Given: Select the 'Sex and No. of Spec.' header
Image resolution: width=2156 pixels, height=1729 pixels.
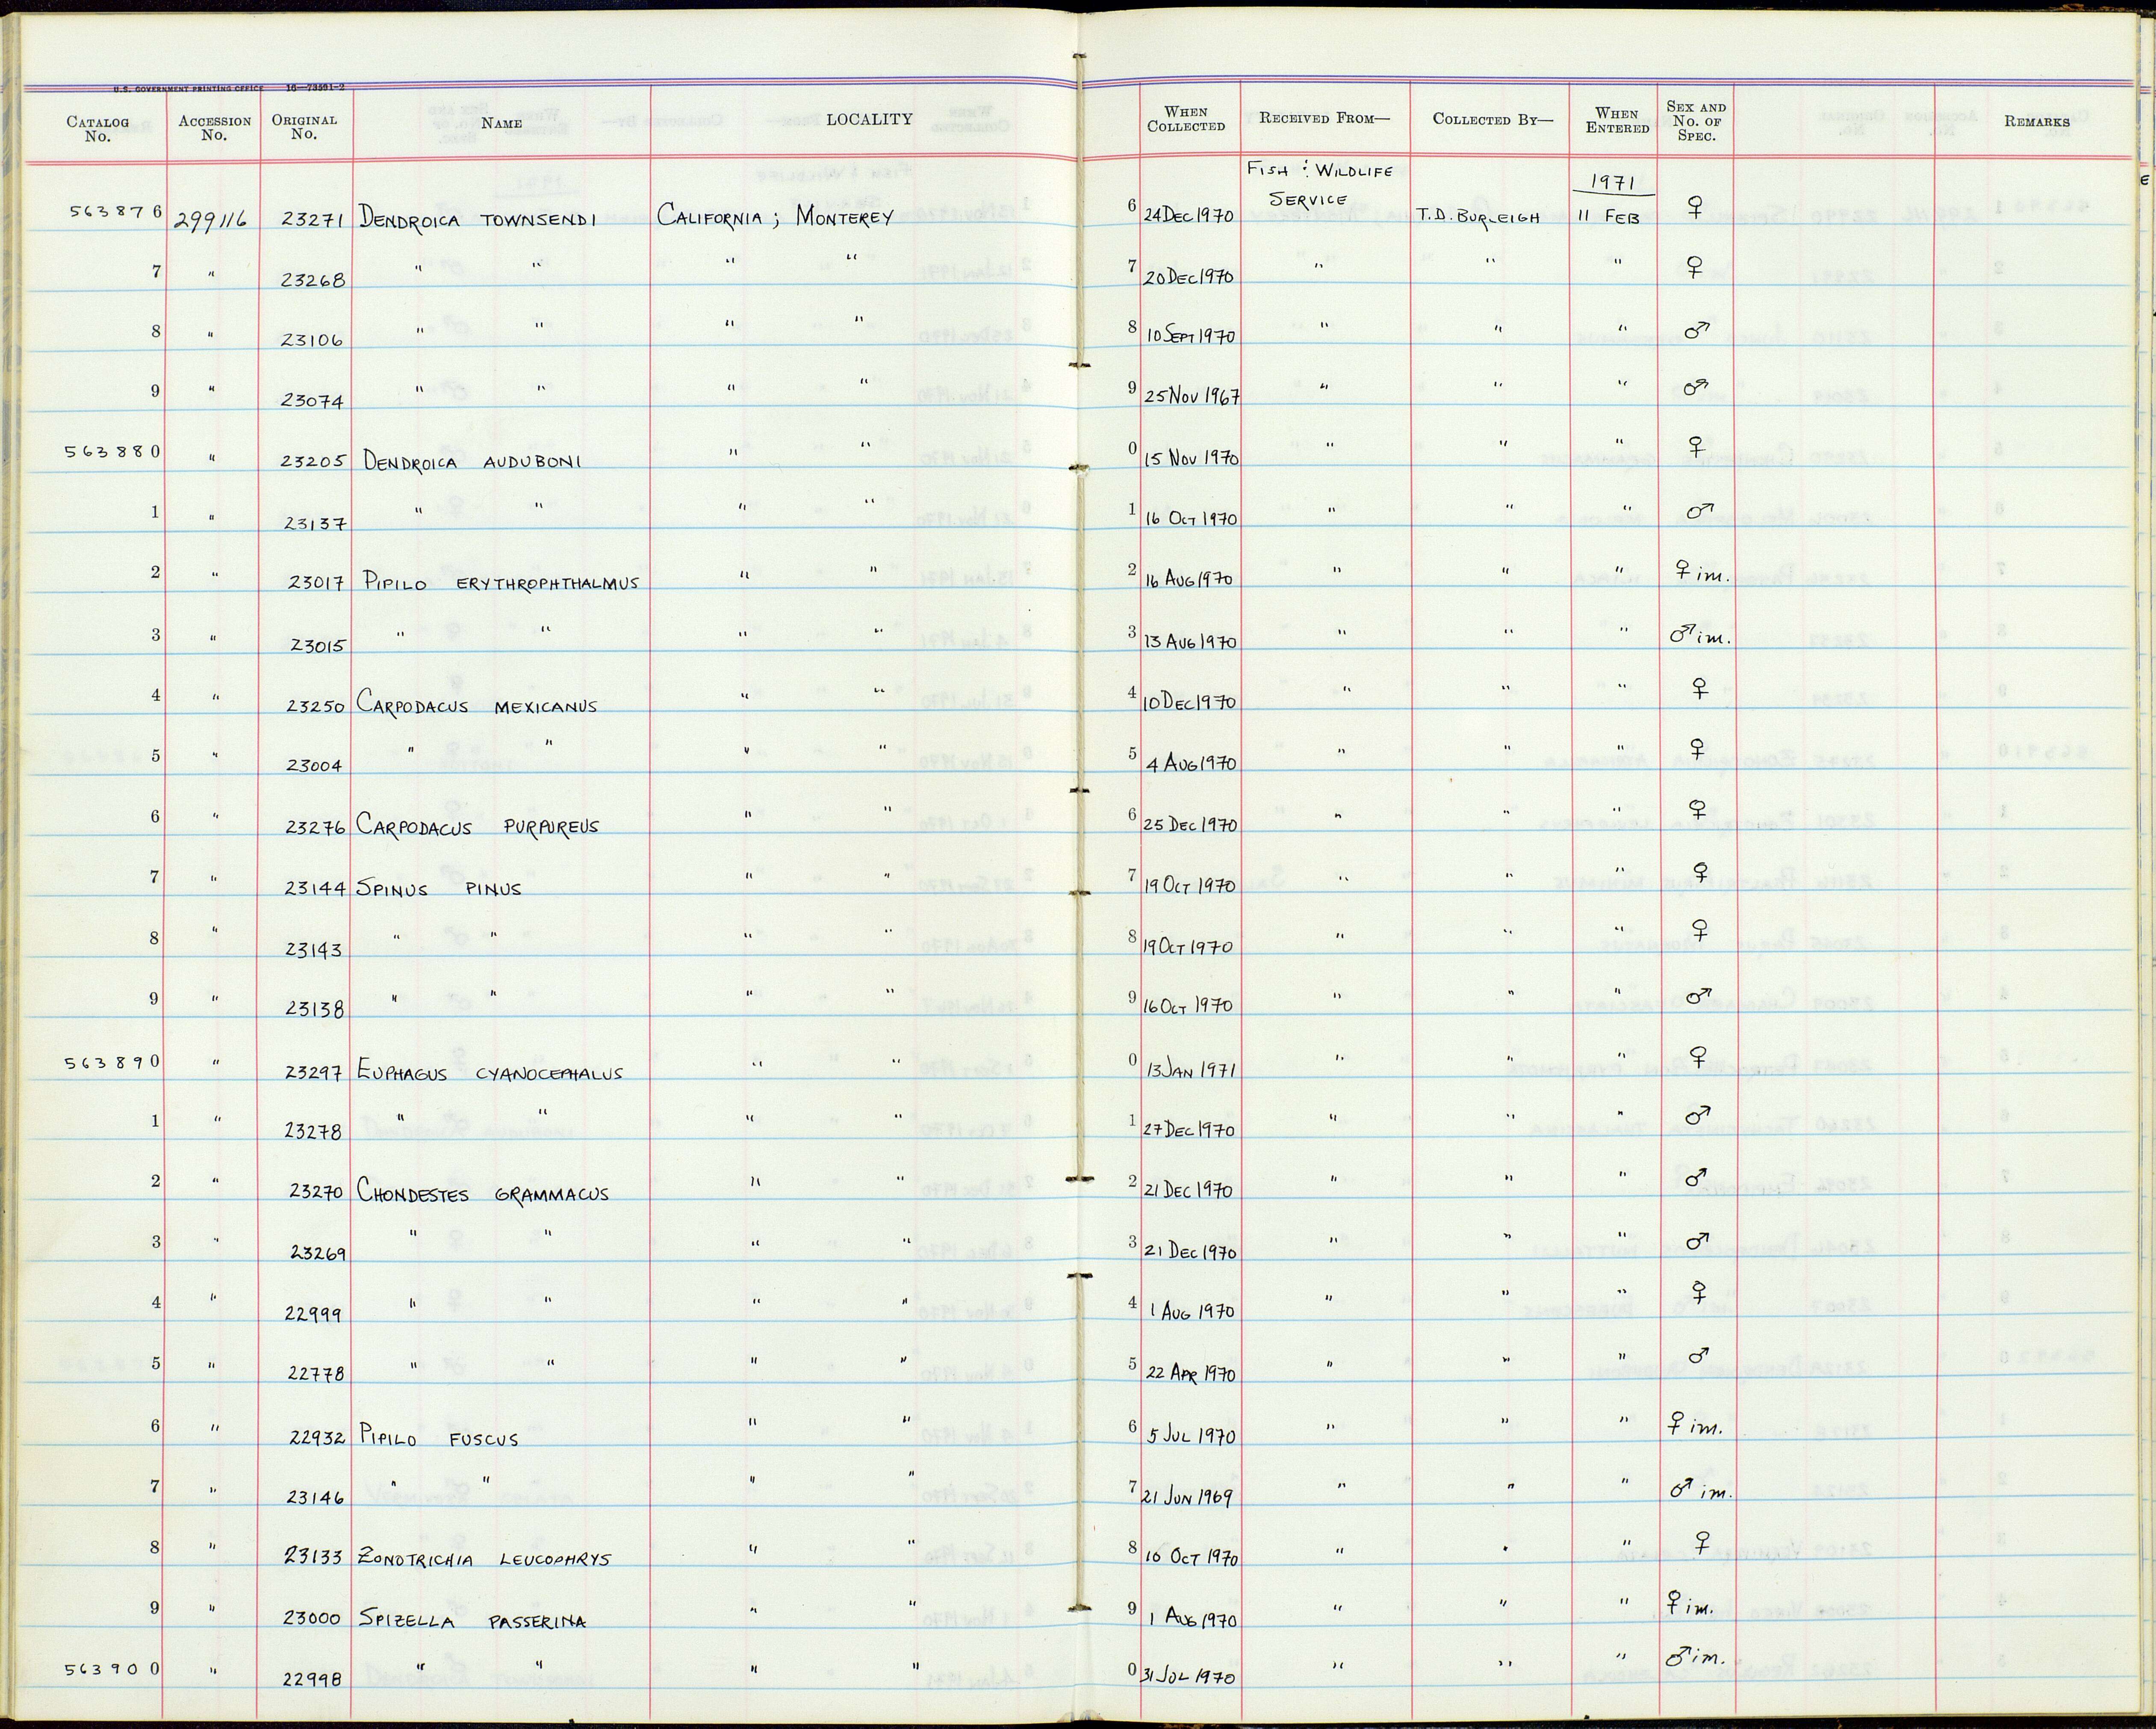Looking at the screenshot, I should point(1696,121).
